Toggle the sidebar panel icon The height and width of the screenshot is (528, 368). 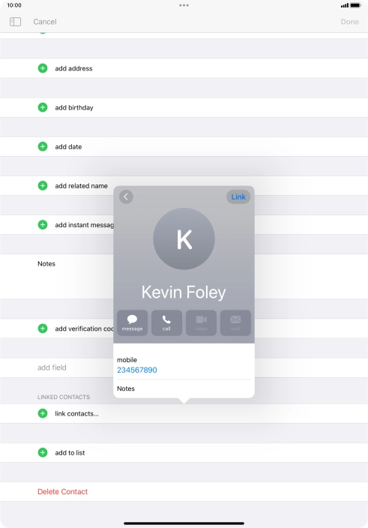click(x=15, y=22)
